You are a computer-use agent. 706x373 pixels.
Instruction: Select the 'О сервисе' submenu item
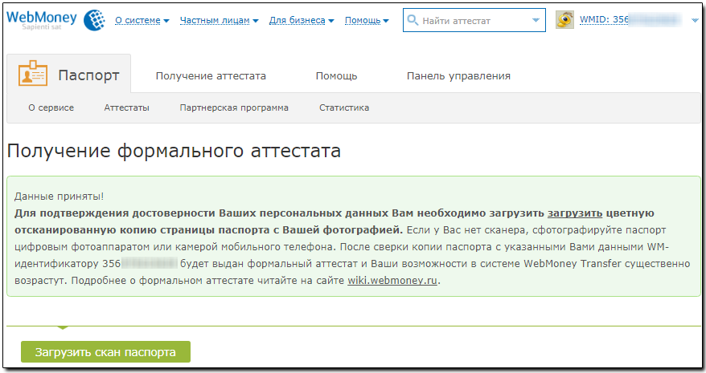(51, 107)
